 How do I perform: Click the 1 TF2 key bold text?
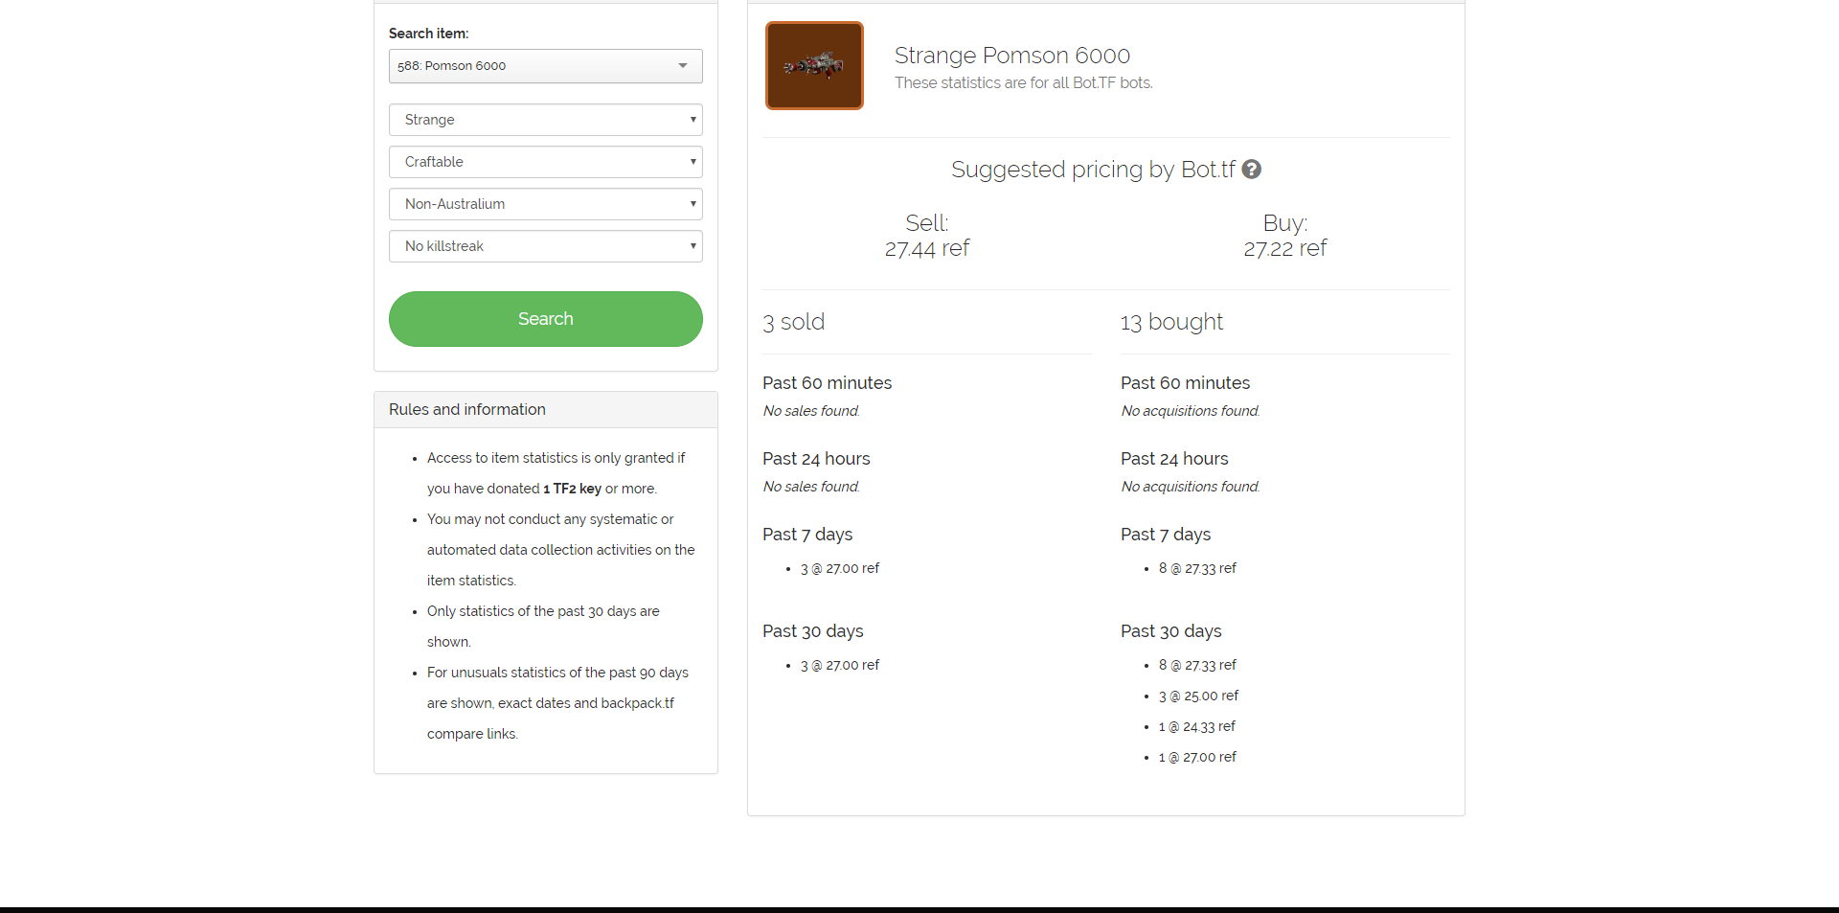572,489
